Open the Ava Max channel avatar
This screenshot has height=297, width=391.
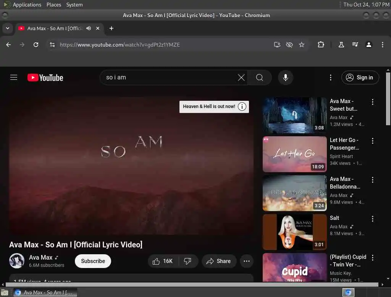pos(17,261)
